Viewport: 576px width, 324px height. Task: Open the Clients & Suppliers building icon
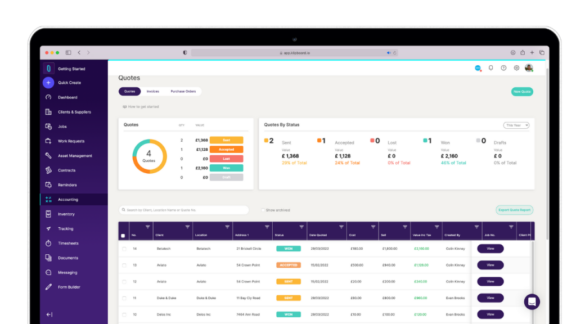point(48,112)
